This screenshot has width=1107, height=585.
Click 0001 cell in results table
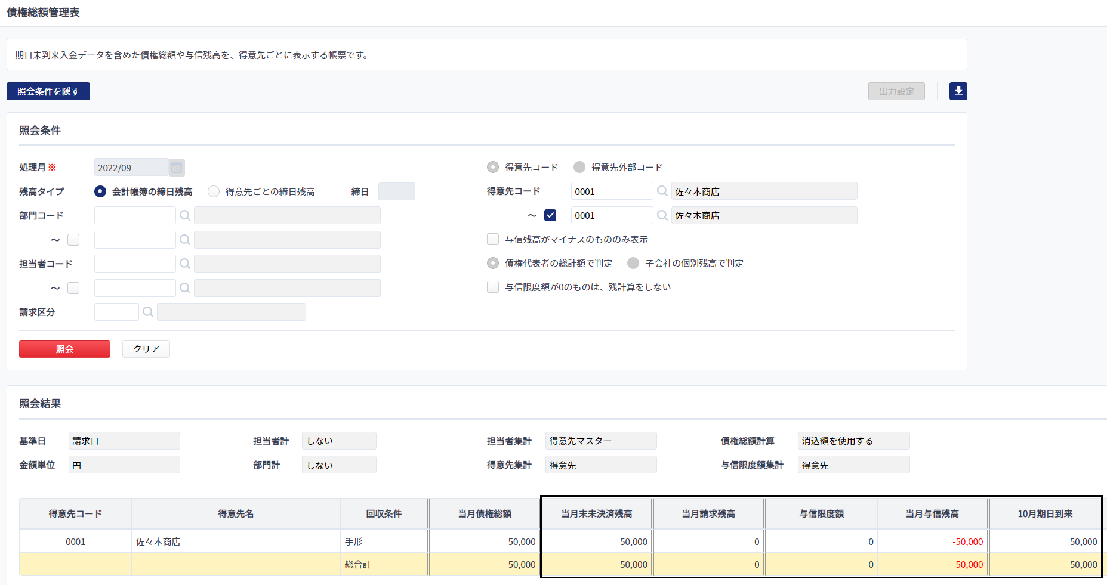click(75, 541)
